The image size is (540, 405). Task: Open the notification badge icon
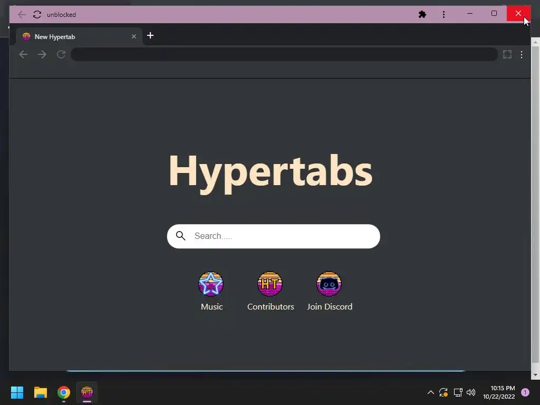[x=525, y=392]
